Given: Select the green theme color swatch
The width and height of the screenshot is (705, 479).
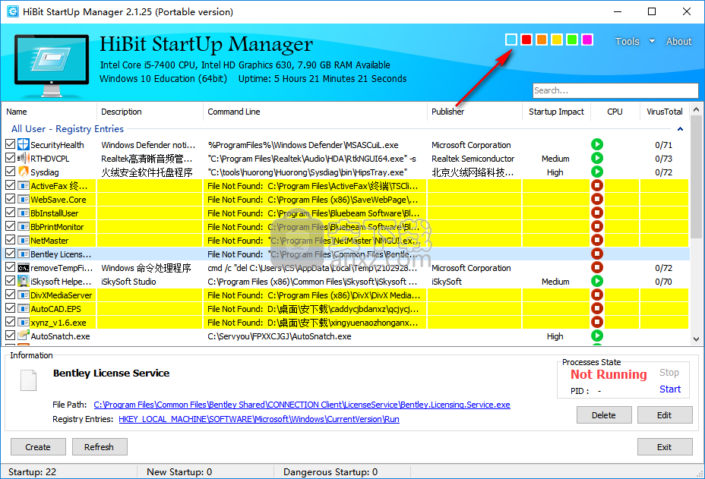Looking at the screenshot, I should pos(572,39).
